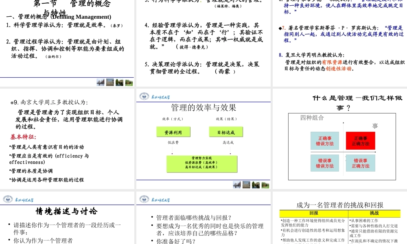Click the 四种组合 label
Image resolution: width=407 pixels, height=244 pixels.
pos(312,118)
